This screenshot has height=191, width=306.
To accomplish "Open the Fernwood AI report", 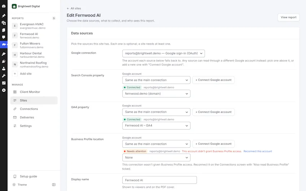I will point(34,36).
